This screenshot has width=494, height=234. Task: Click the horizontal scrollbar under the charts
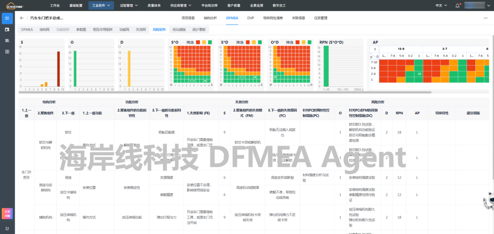[x=225, y=92]
